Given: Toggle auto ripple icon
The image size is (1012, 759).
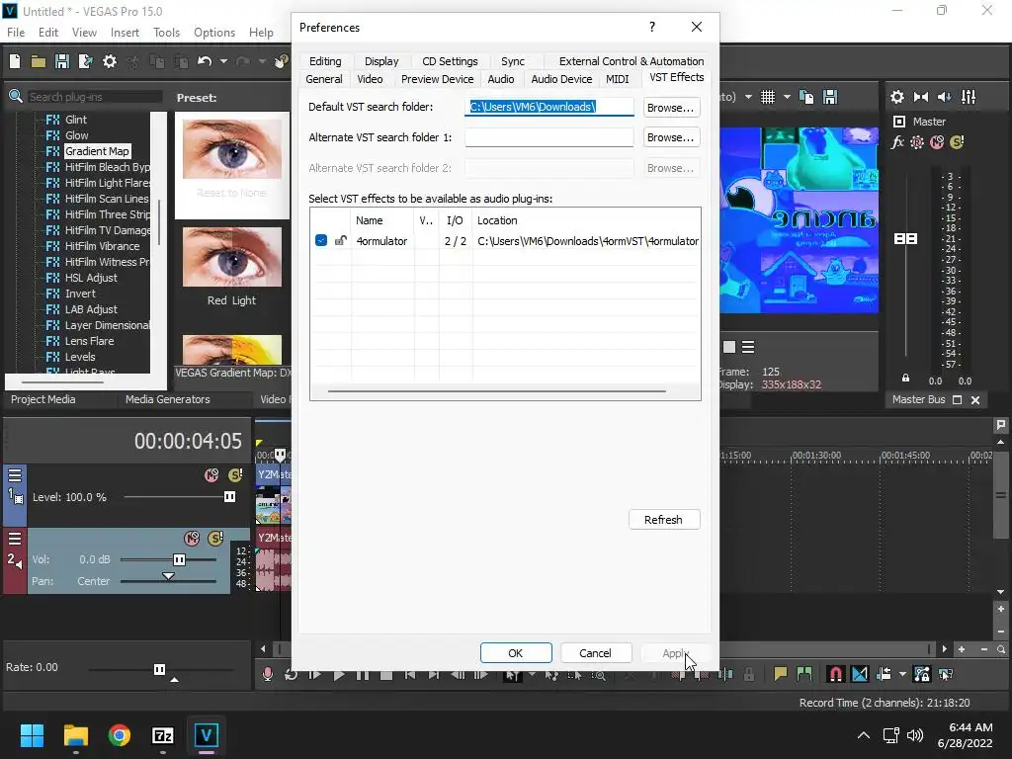Looking at the screenshot, I should click(884, 674).
